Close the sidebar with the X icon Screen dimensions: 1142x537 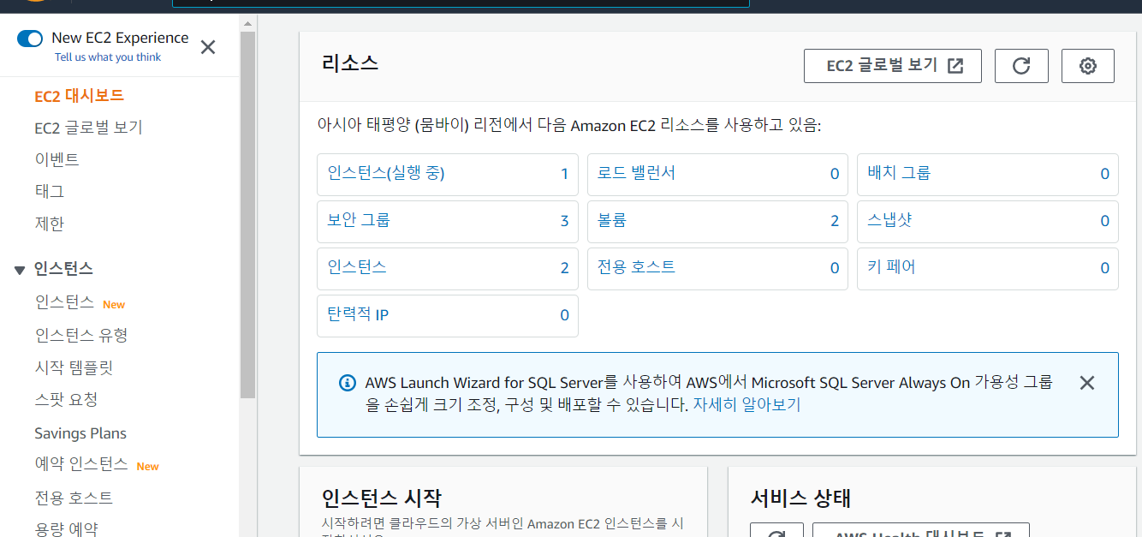point(208,47)
